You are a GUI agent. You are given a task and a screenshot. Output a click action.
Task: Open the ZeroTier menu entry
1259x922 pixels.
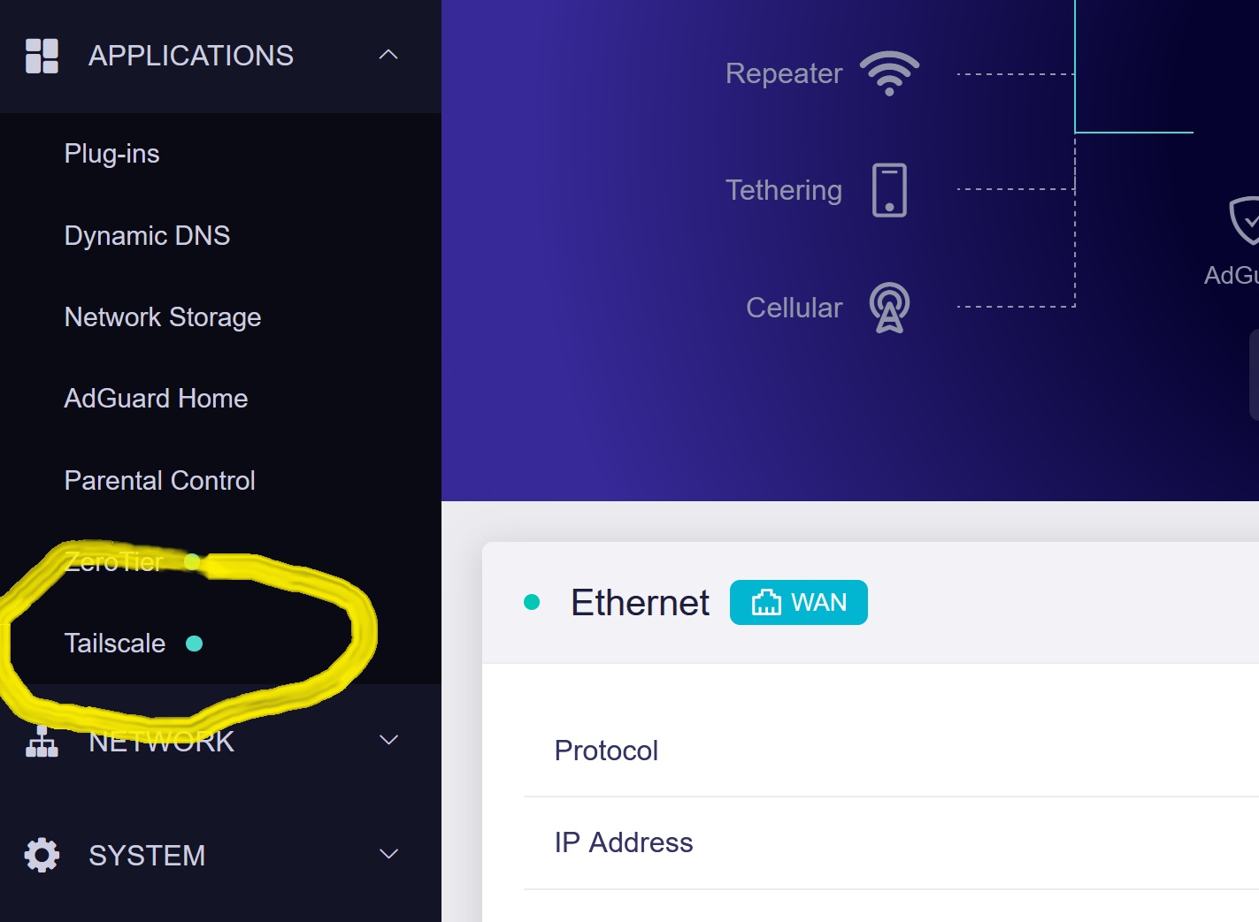tap(114, 562)
